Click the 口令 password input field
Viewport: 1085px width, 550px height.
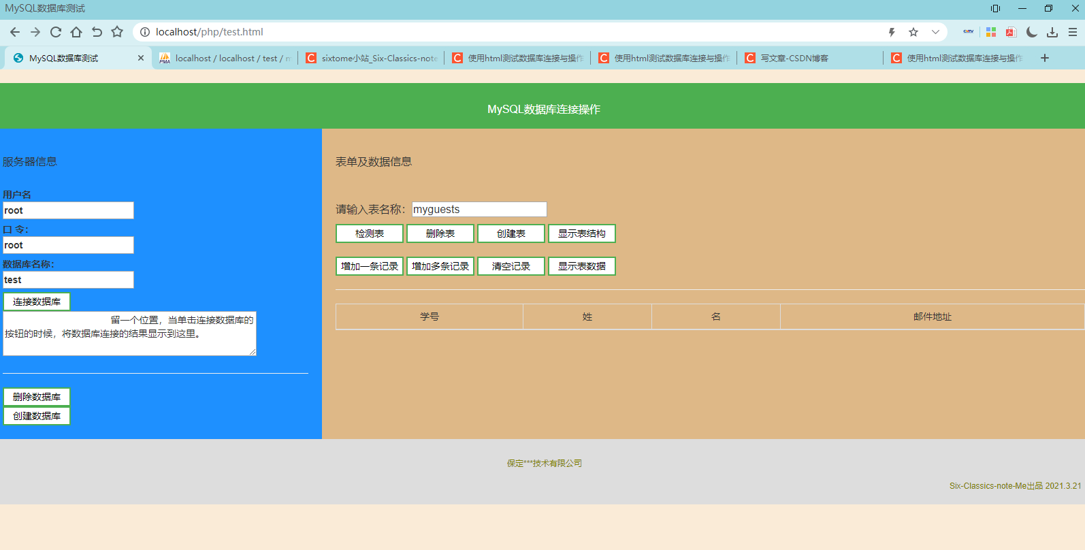point(68,245)
